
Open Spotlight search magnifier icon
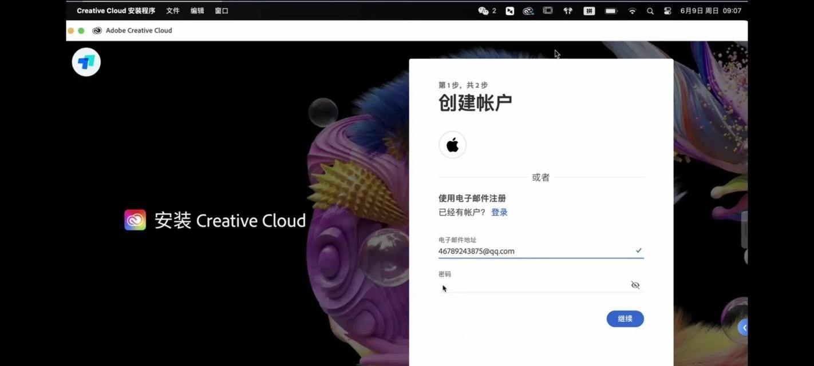pos(650,11)
